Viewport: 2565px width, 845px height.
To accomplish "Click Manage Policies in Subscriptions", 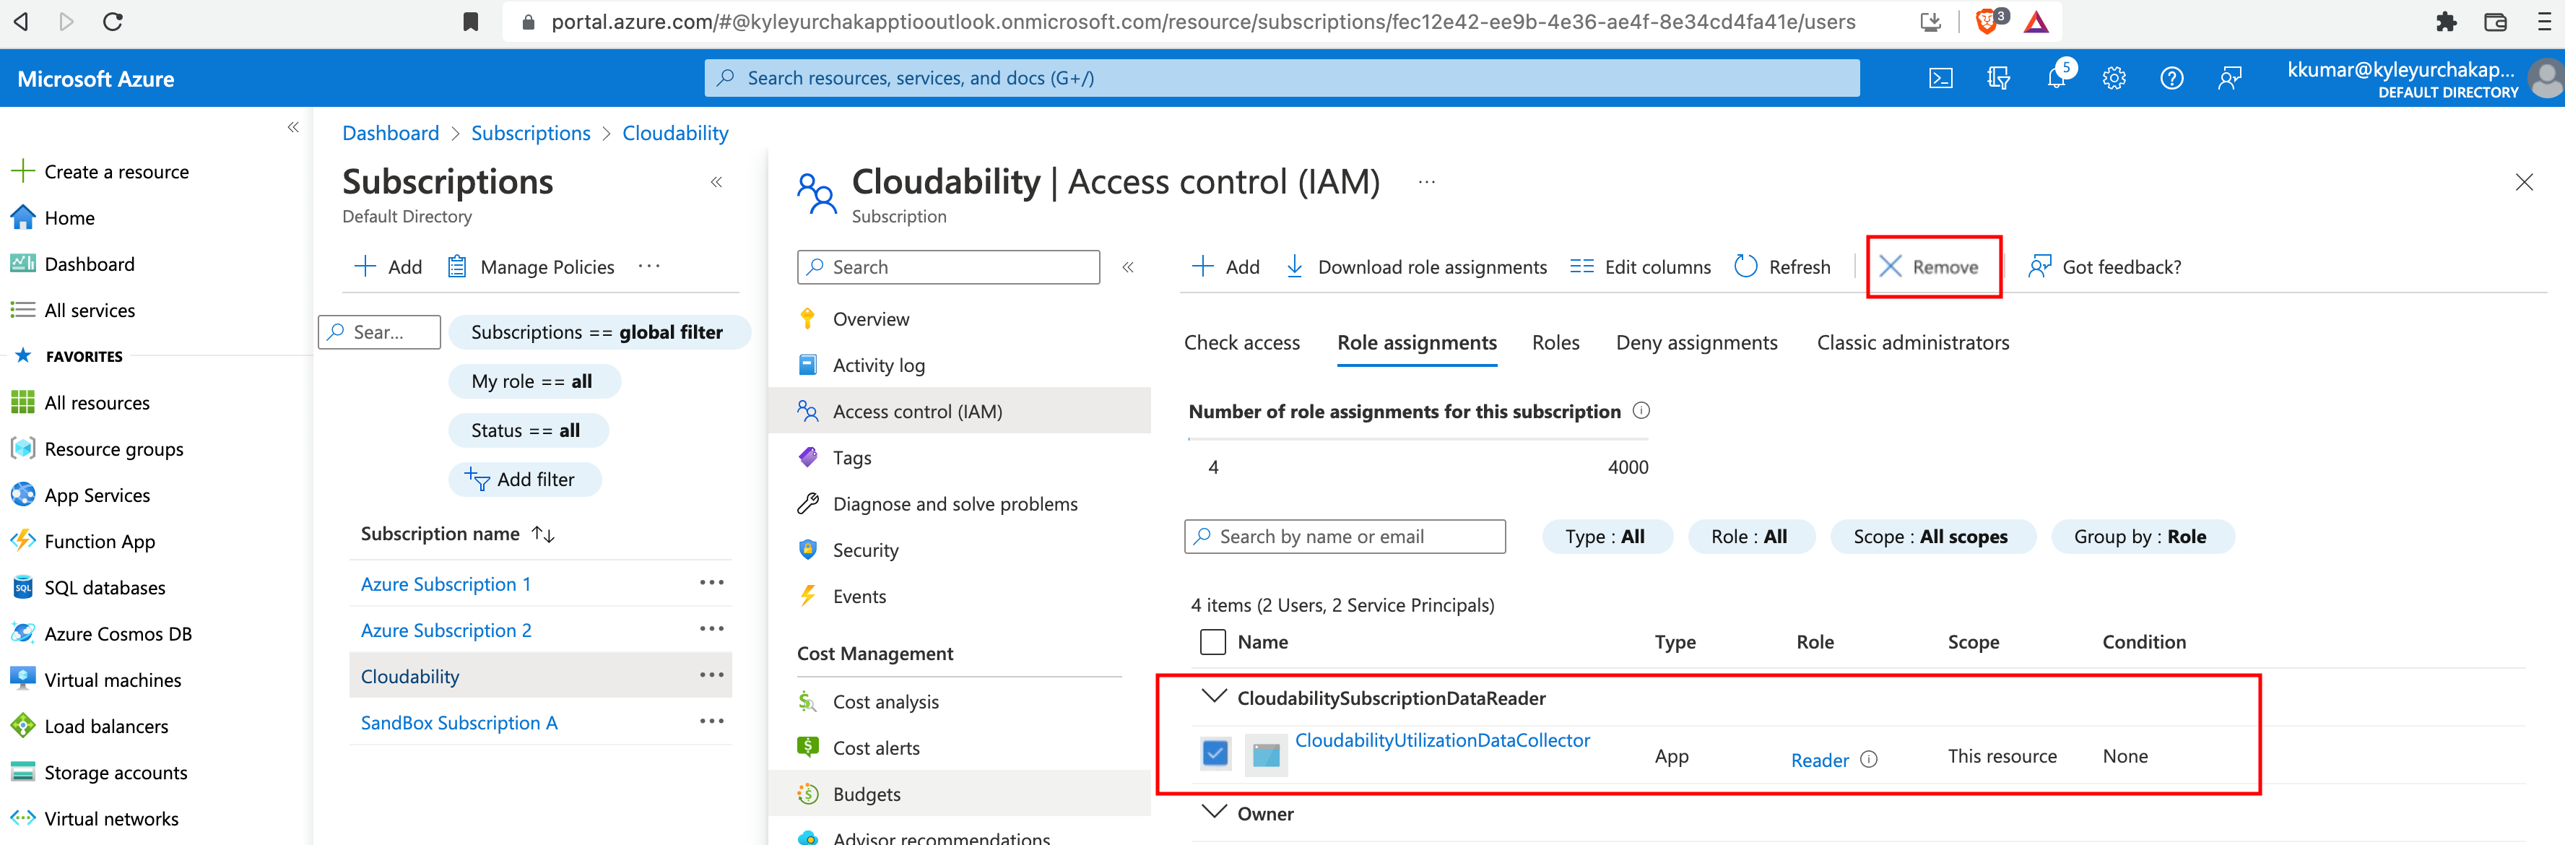I will coord(531,266).
